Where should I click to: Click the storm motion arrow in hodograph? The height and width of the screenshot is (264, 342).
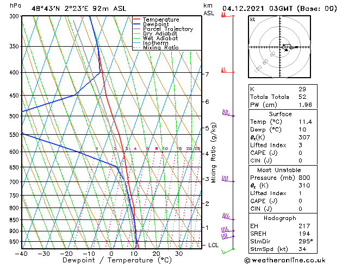coord(285,49)
